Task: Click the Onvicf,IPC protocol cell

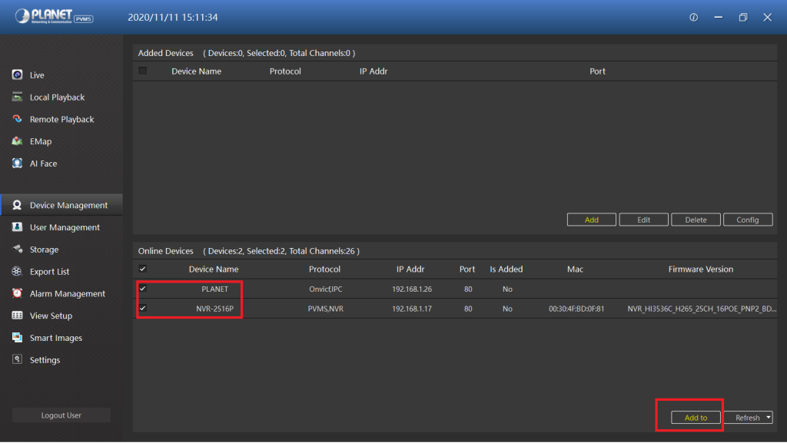Action: point(326,289)
